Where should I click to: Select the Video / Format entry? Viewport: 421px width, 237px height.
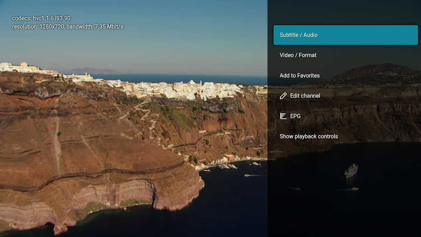pyautogui.click(x=298, y=55)
